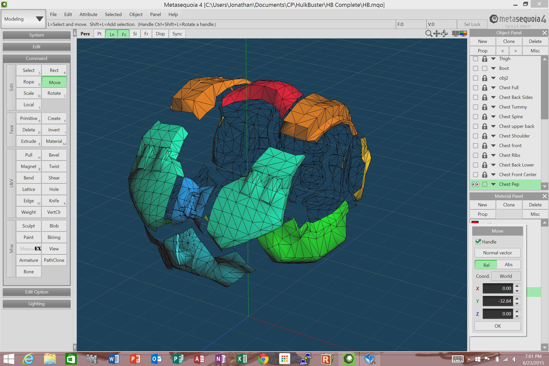Click the Y value field showing -32.84
This screenshot has width=549, height=366.
tap(498, 301)
